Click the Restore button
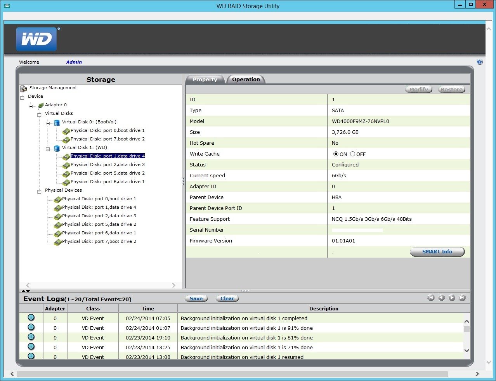The image size is (496, 381). 452,89
